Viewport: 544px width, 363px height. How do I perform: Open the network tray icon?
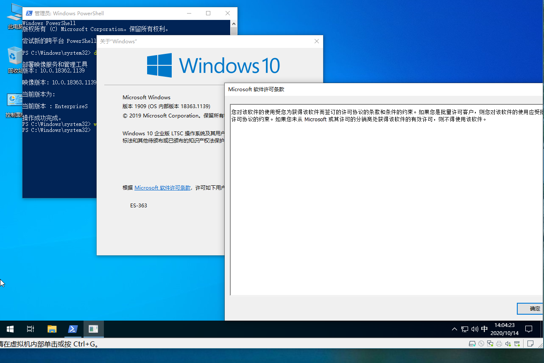click(x=465, y=329)
